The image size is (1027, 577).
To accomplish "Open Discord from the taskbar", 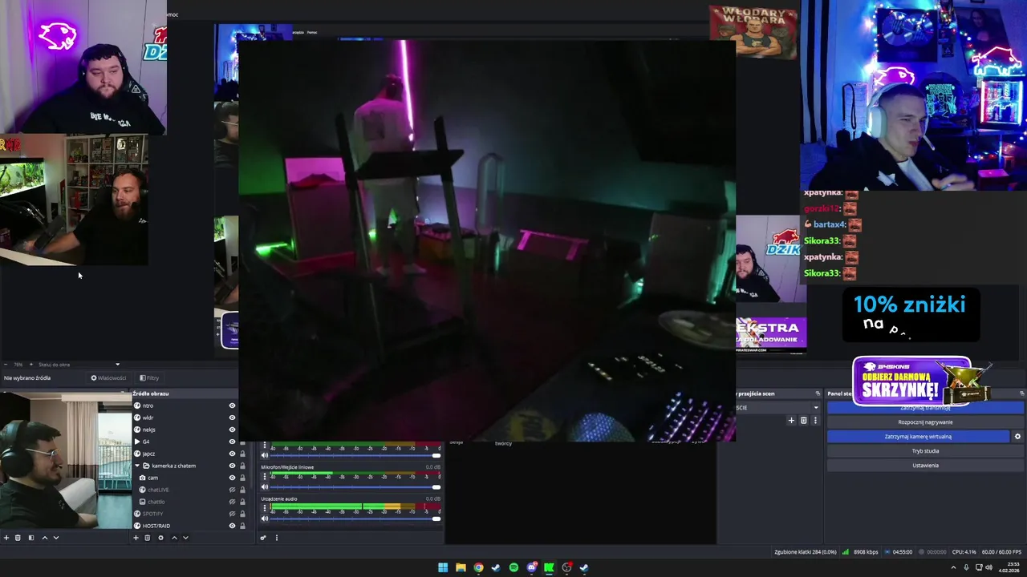I will (x=531, y=567).
